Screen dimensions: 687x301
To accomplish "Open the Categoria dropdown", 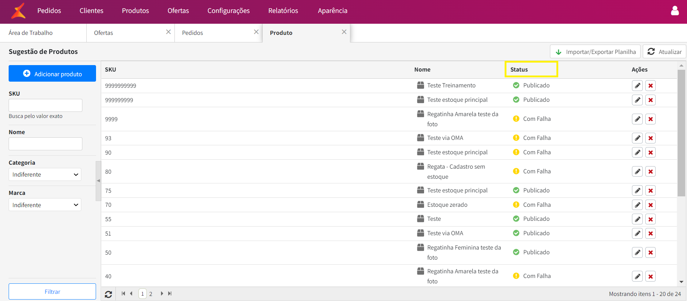I will 45,174.
